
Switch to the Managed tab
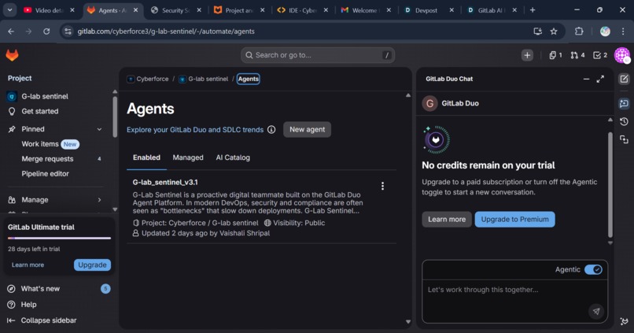click(x=188, y=157)
